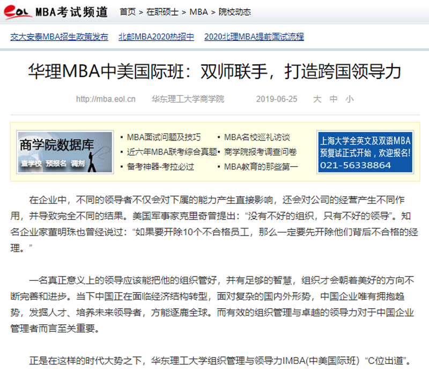
Task: Open MBA名校巡礼访谈 link
Action: click(257, 137)
